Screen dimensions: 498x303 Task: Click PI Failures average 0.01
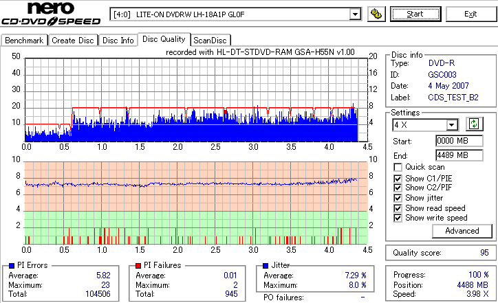tap(230, 276)
